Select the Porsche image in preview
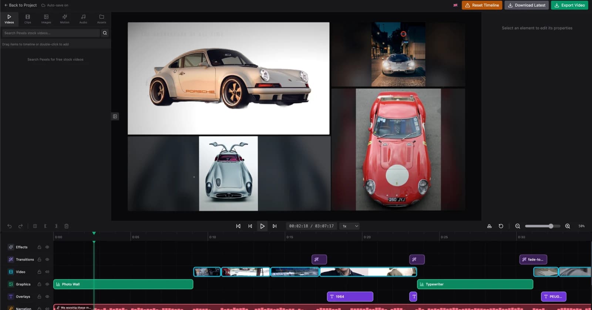The image size is (592, 310). [228, 79]
